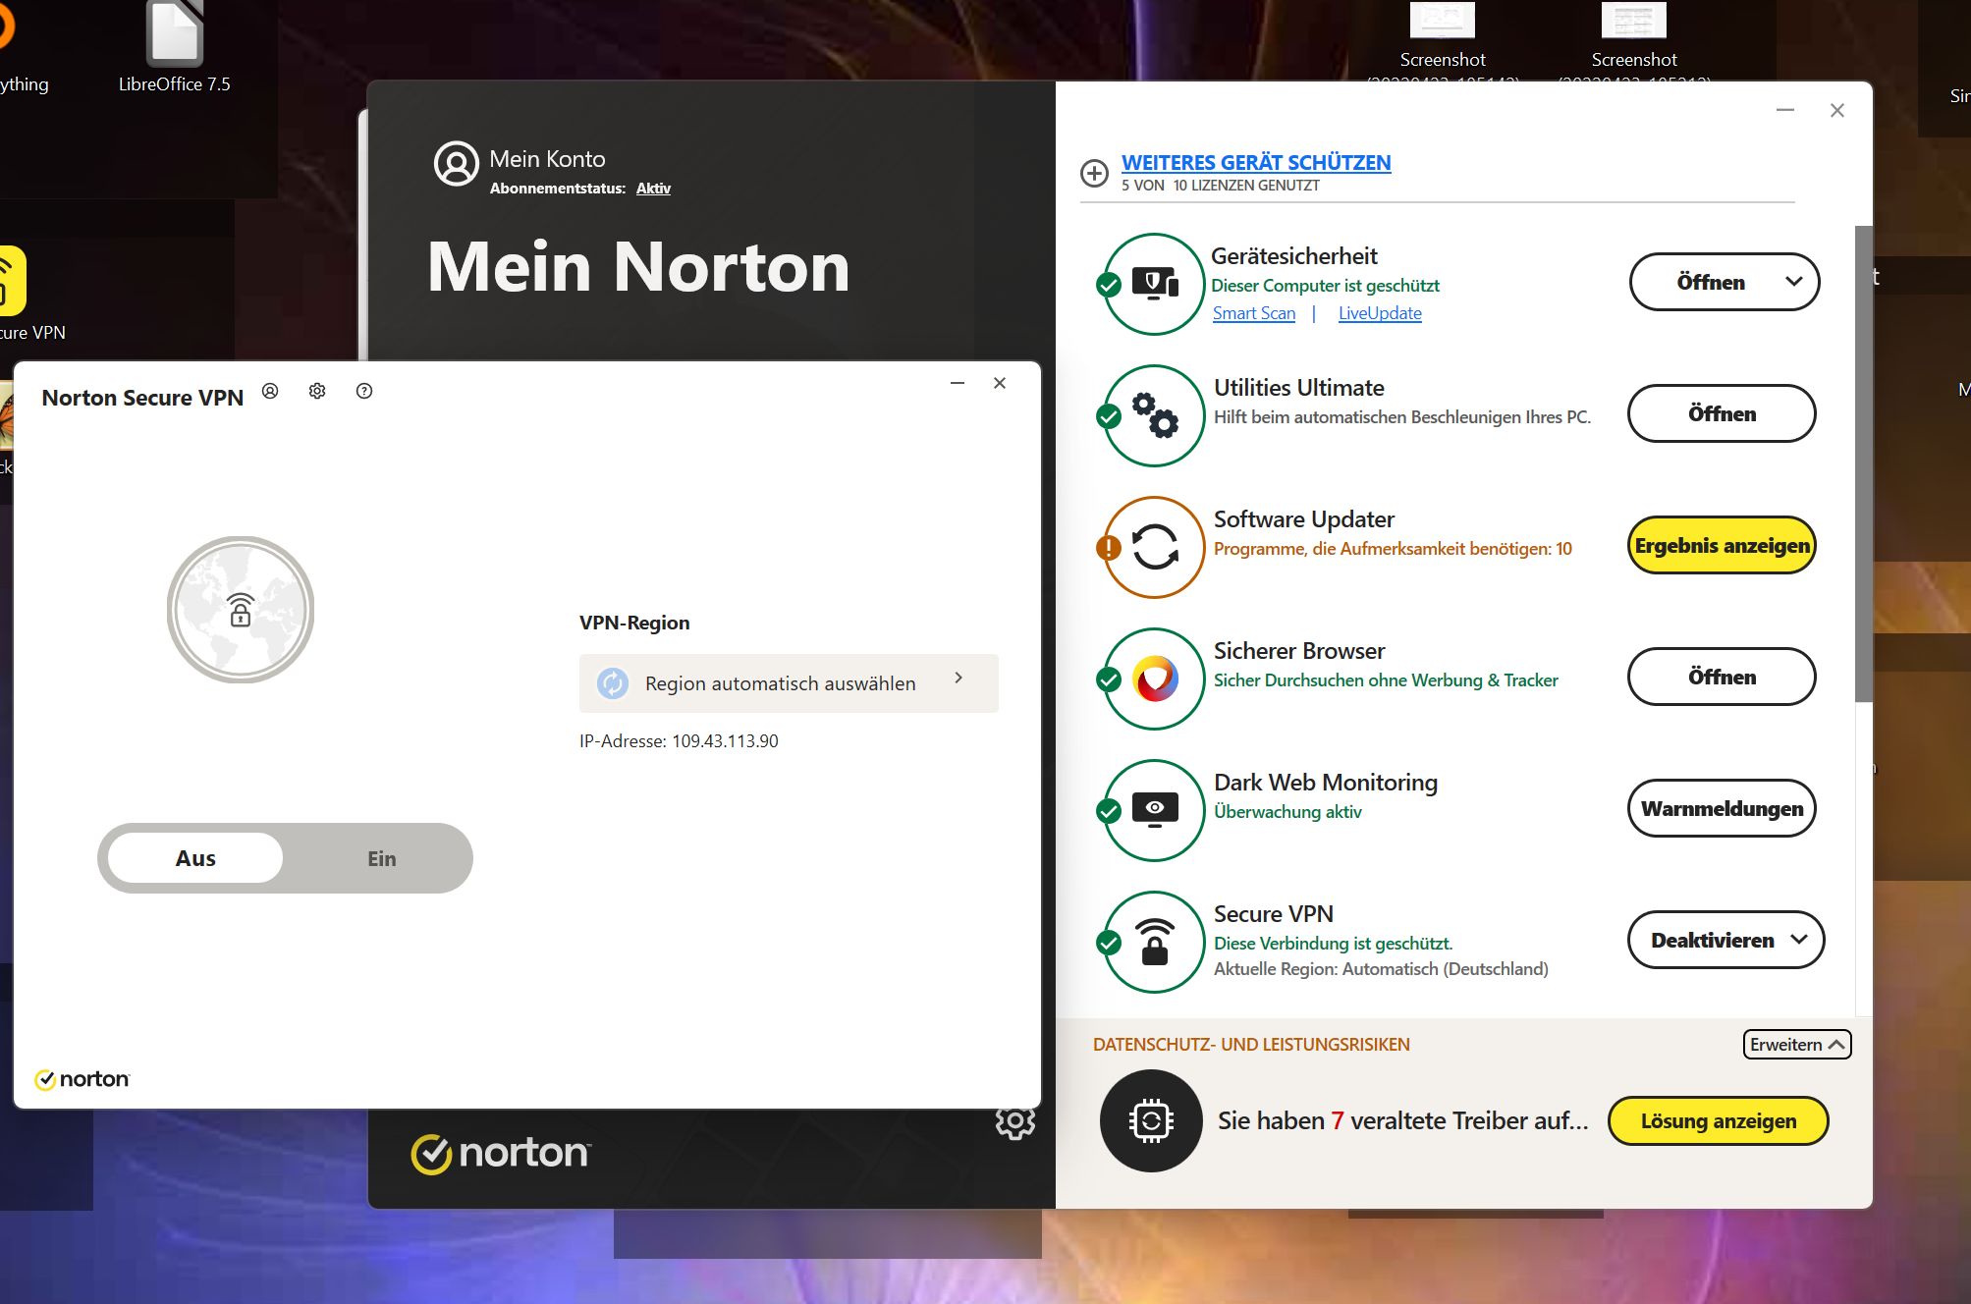This screenshot has width=1971, height=1304.
Task: Click the VPN help question-mark icon
Action: point(364,391)
